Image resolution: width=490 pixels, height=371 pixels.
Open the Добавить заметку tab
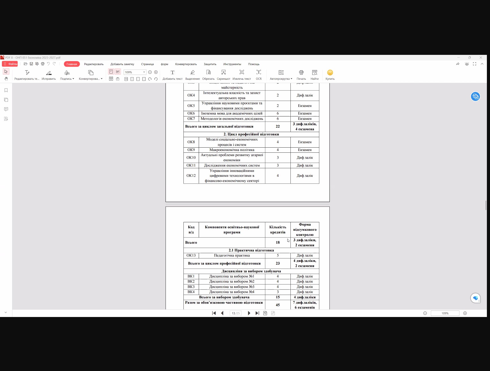pyautogui.click(x=122, y=64)
